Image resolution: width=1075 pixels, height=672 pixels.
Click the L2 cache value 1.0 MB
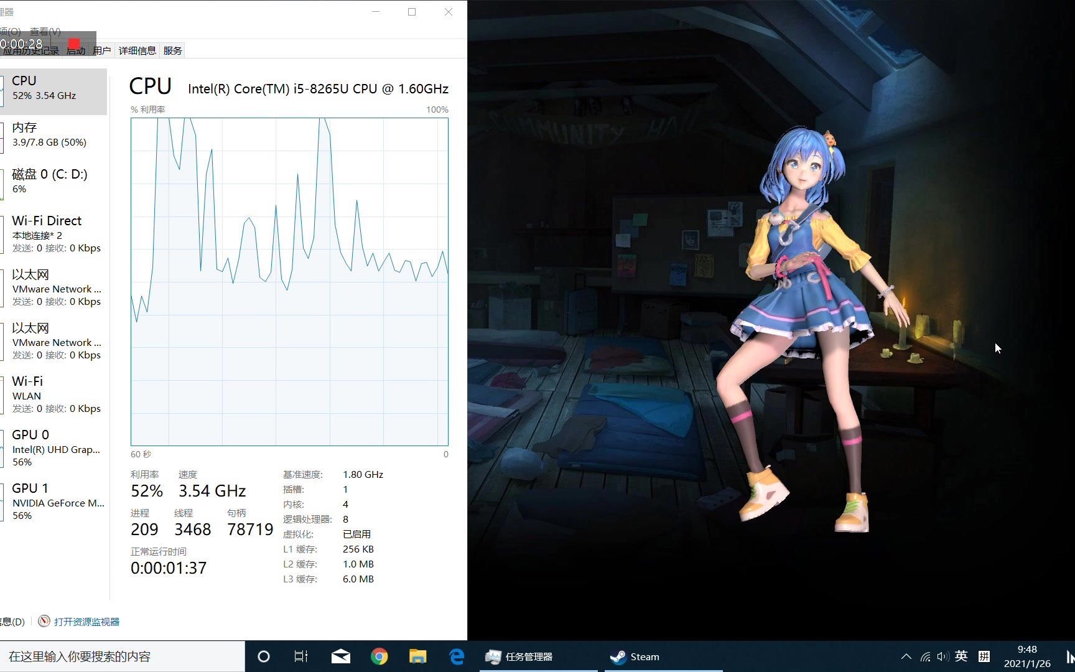click(358, 564)
